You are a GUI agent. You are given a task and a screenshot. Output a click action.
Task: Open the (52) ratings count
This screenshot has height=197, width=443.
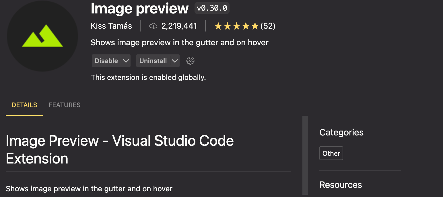click(x=268, y=26)
